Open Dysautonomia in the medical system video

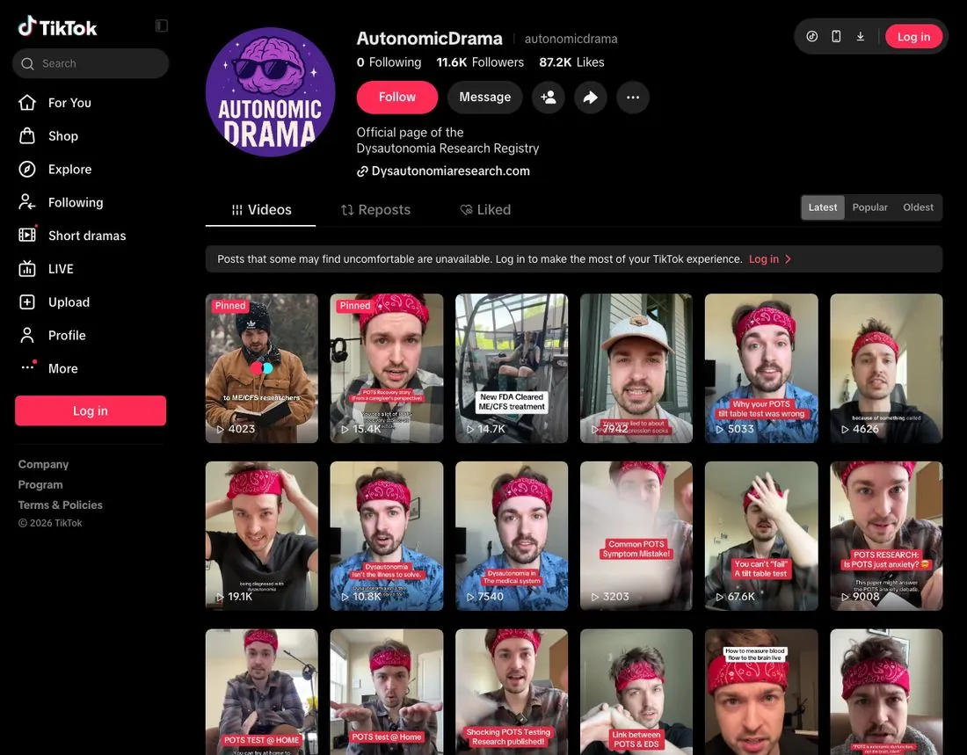[512, 536]
